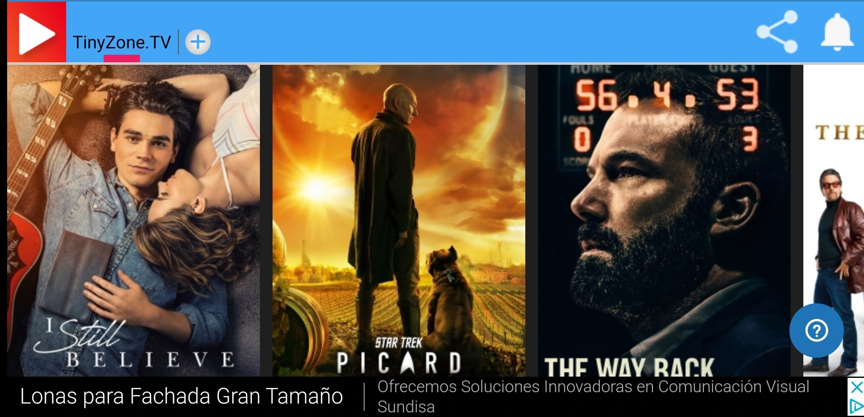Click the Sundisa advertiser name
864x417 pixels.
406,407
